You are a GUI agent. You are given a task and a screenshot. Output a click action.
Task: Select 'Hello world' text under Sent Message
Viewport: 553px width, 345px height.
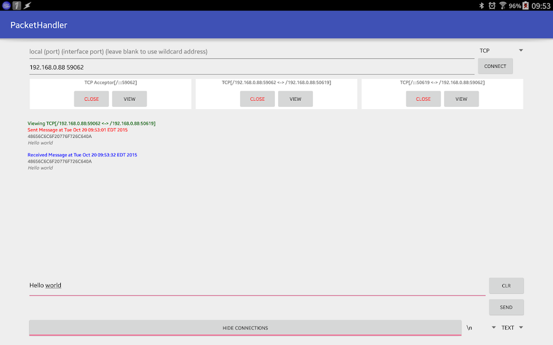click(x=40, y=143)
